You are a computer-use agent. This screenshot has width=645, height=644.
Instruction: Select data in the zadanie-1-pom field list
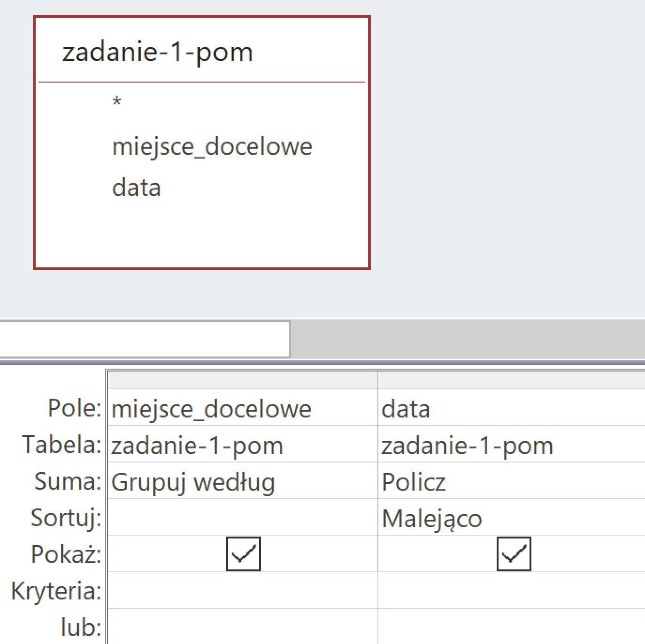tap(136, 187)
